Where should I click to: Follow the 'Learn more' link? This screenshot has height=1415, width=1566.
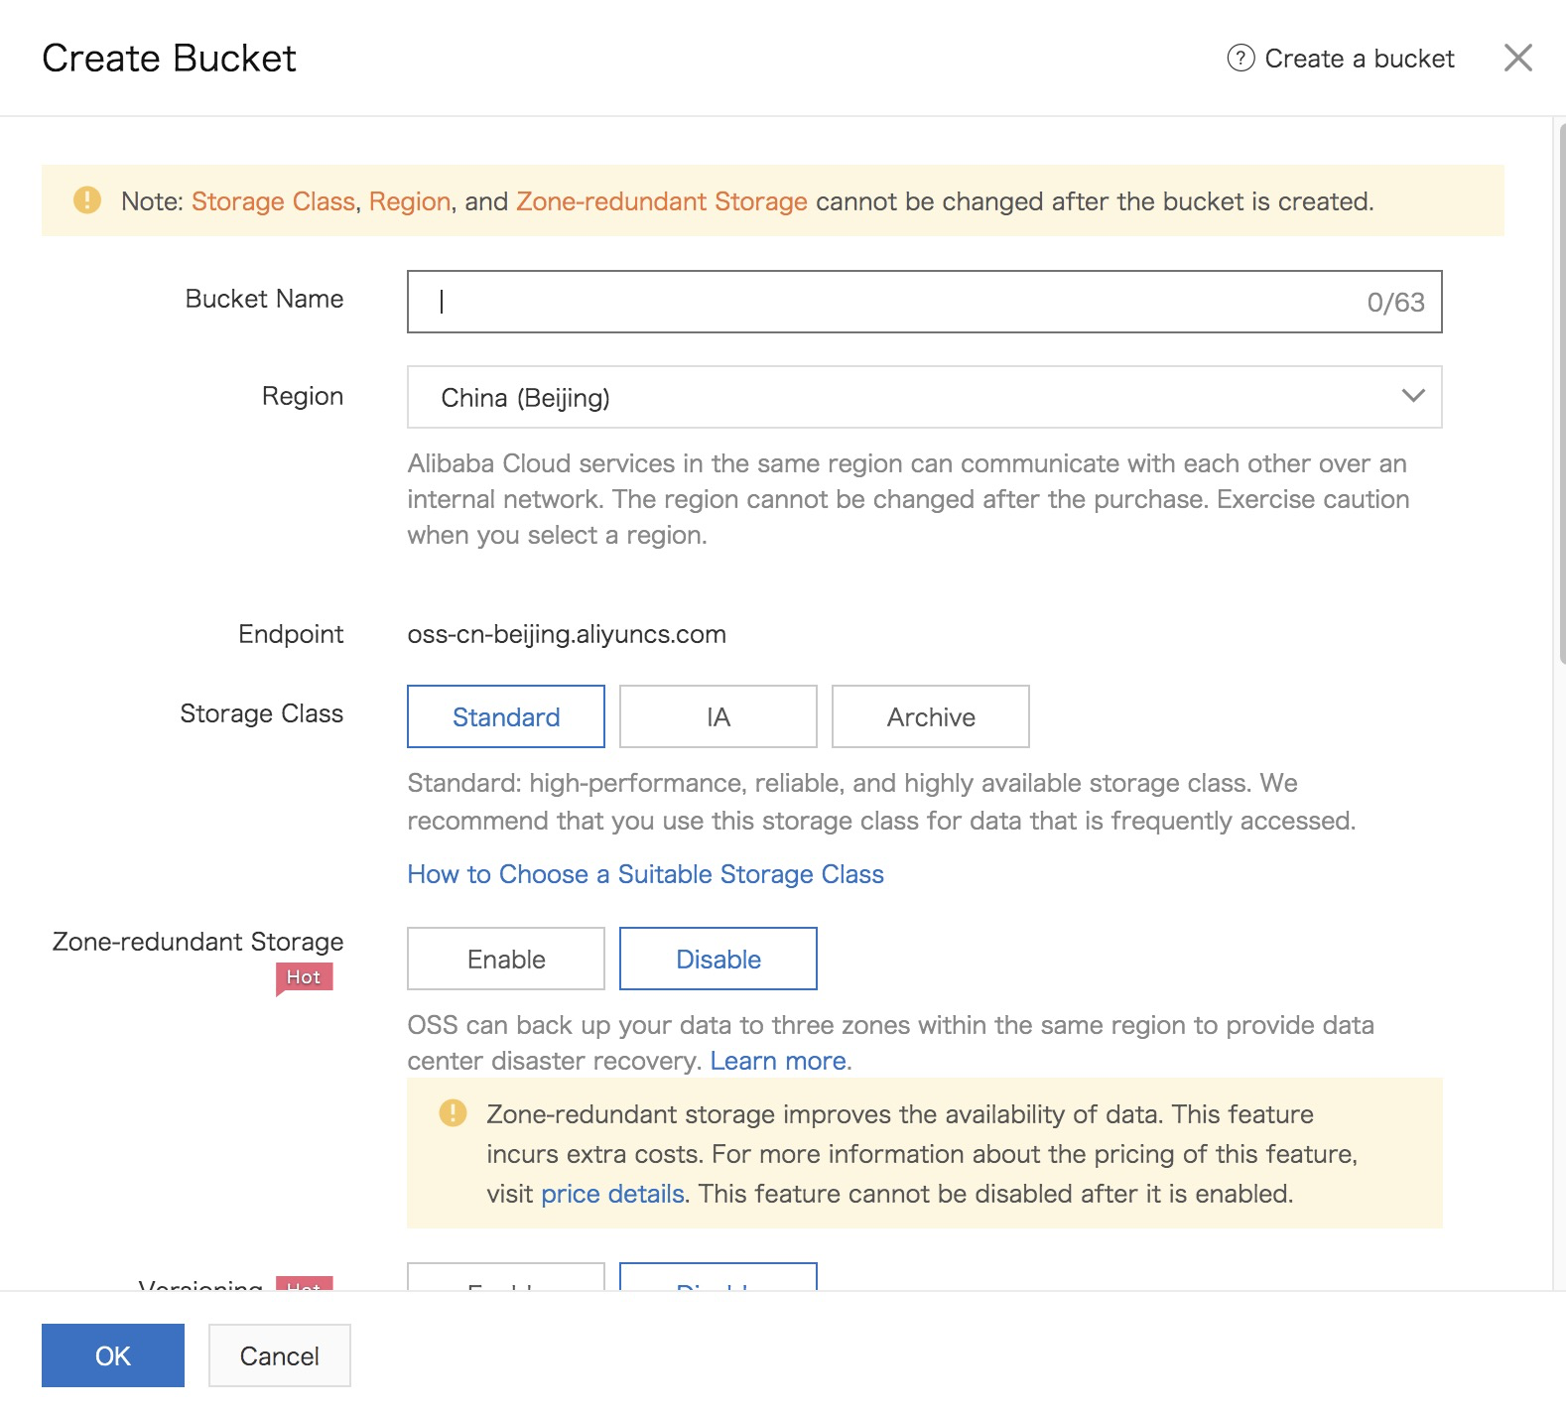(x=778, y=1061)
